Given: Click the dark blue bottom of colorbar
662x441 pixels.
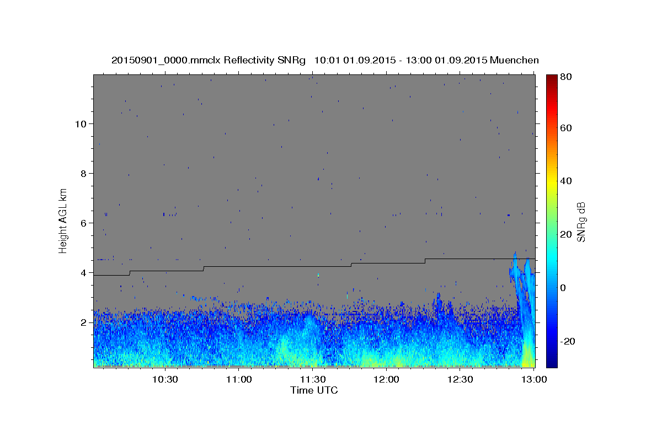Looking at the screenshot, I should 552,362.
